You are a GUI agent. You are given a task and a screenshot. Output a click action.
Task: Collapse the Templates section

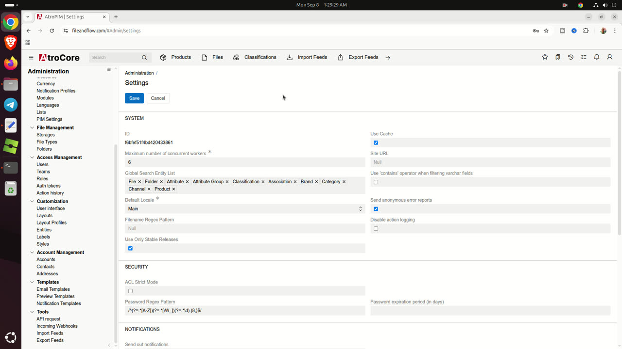click(x=32, y=282)
